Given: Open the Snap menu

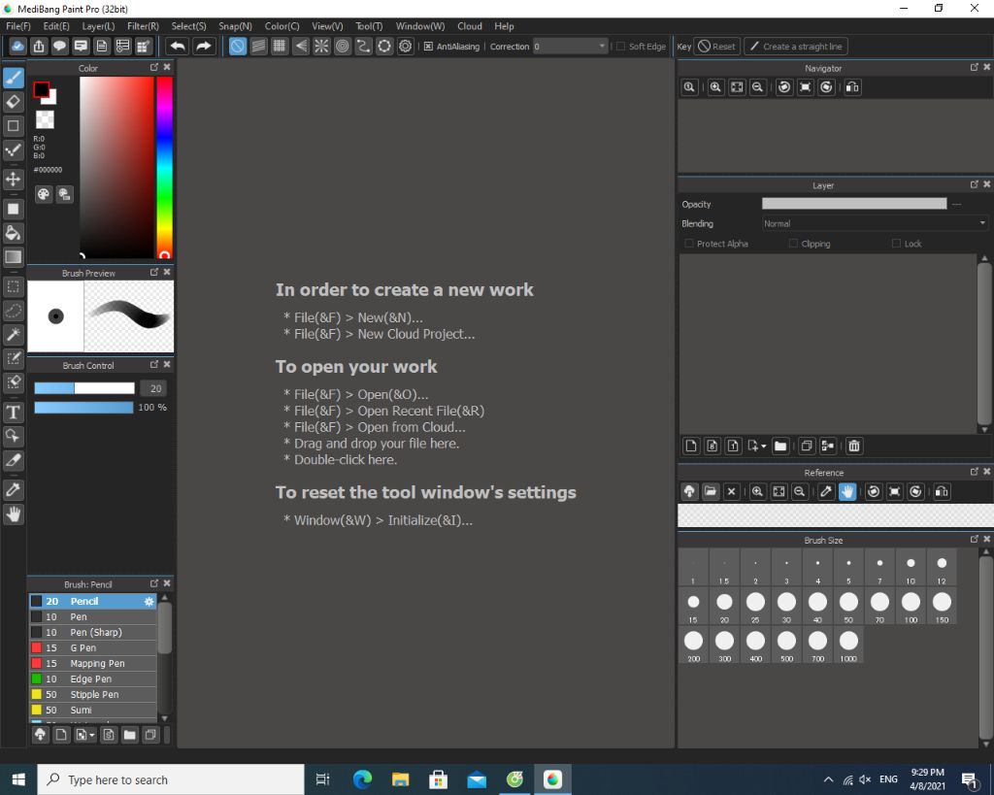Looking at the screenshot, I should [235, 26].
